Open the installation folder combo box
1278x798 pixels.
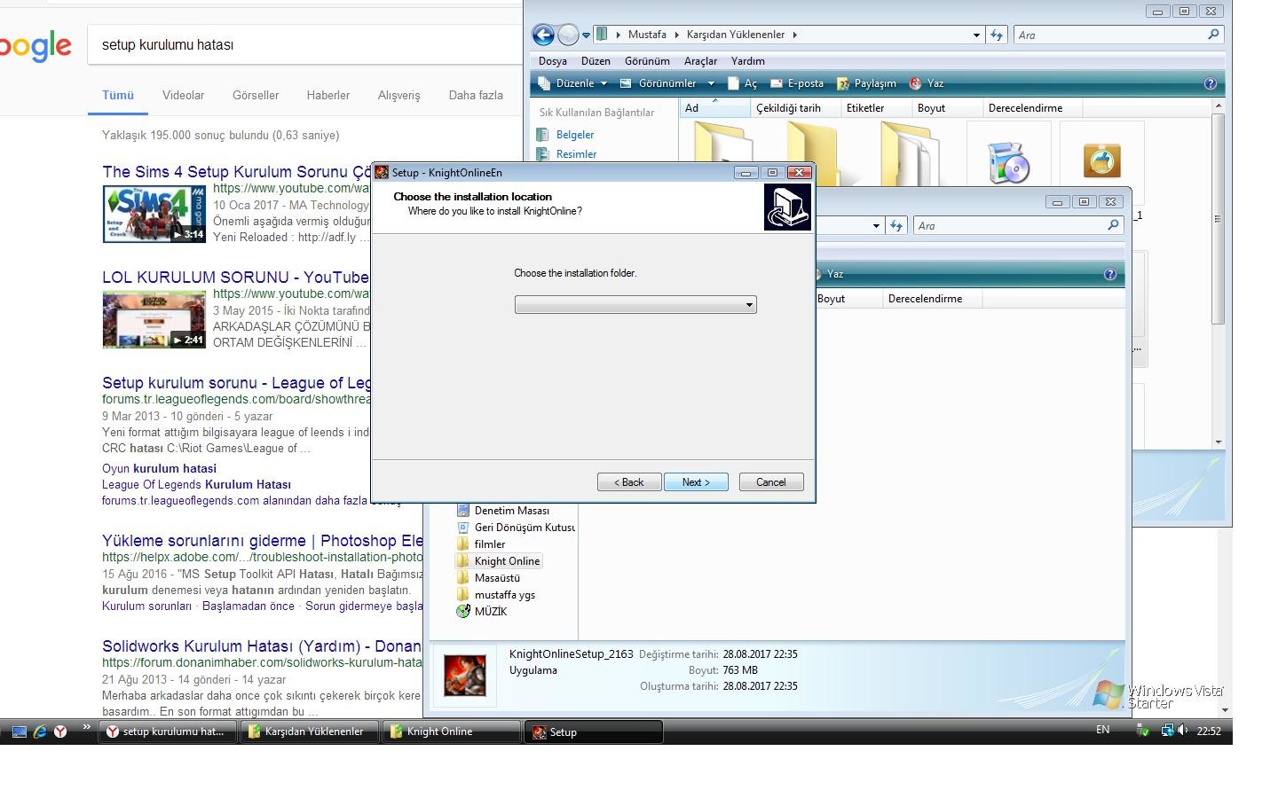tap(635, 305)
